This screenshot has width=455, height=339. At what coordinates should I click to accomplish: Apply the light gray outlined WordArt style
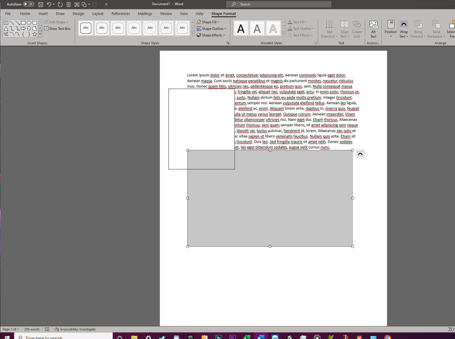pyautogui.click(x=273, y=28)
